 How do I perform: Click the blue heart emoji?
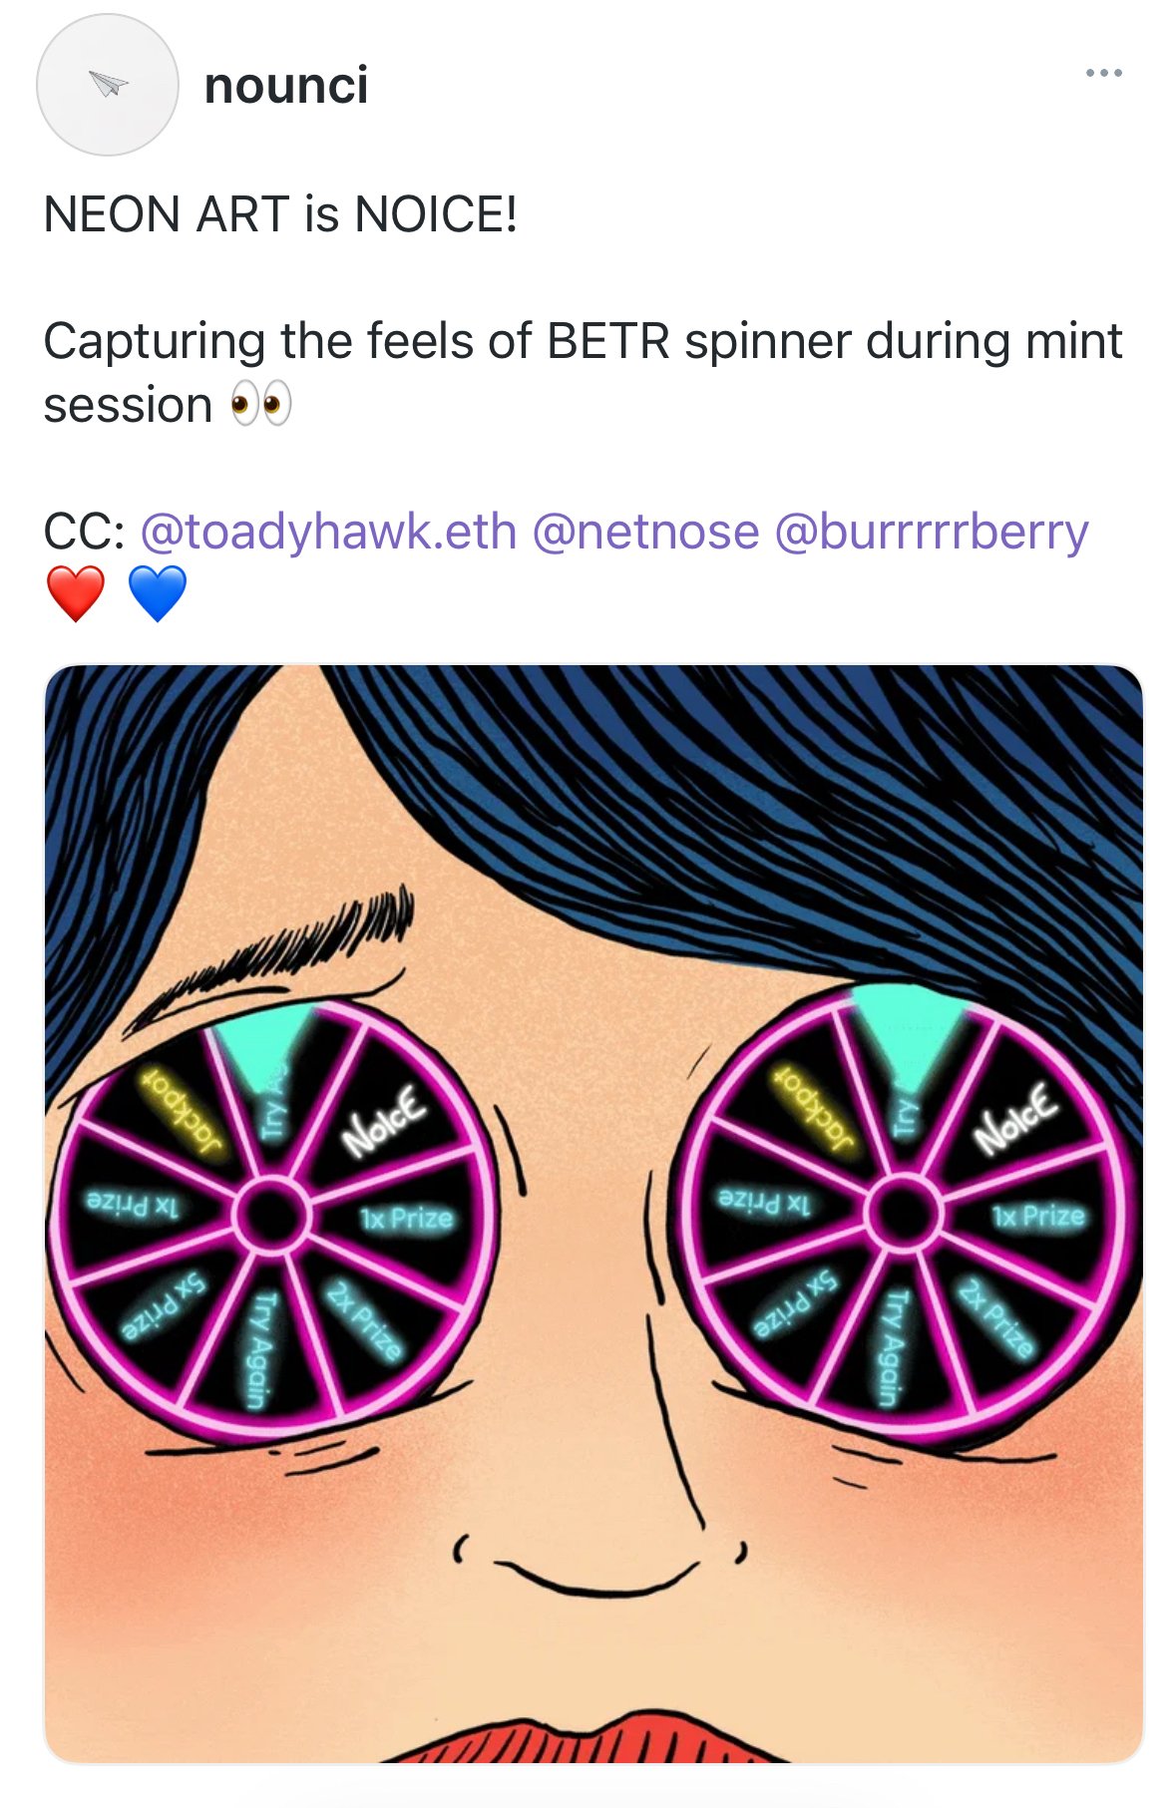click(158, 593)
